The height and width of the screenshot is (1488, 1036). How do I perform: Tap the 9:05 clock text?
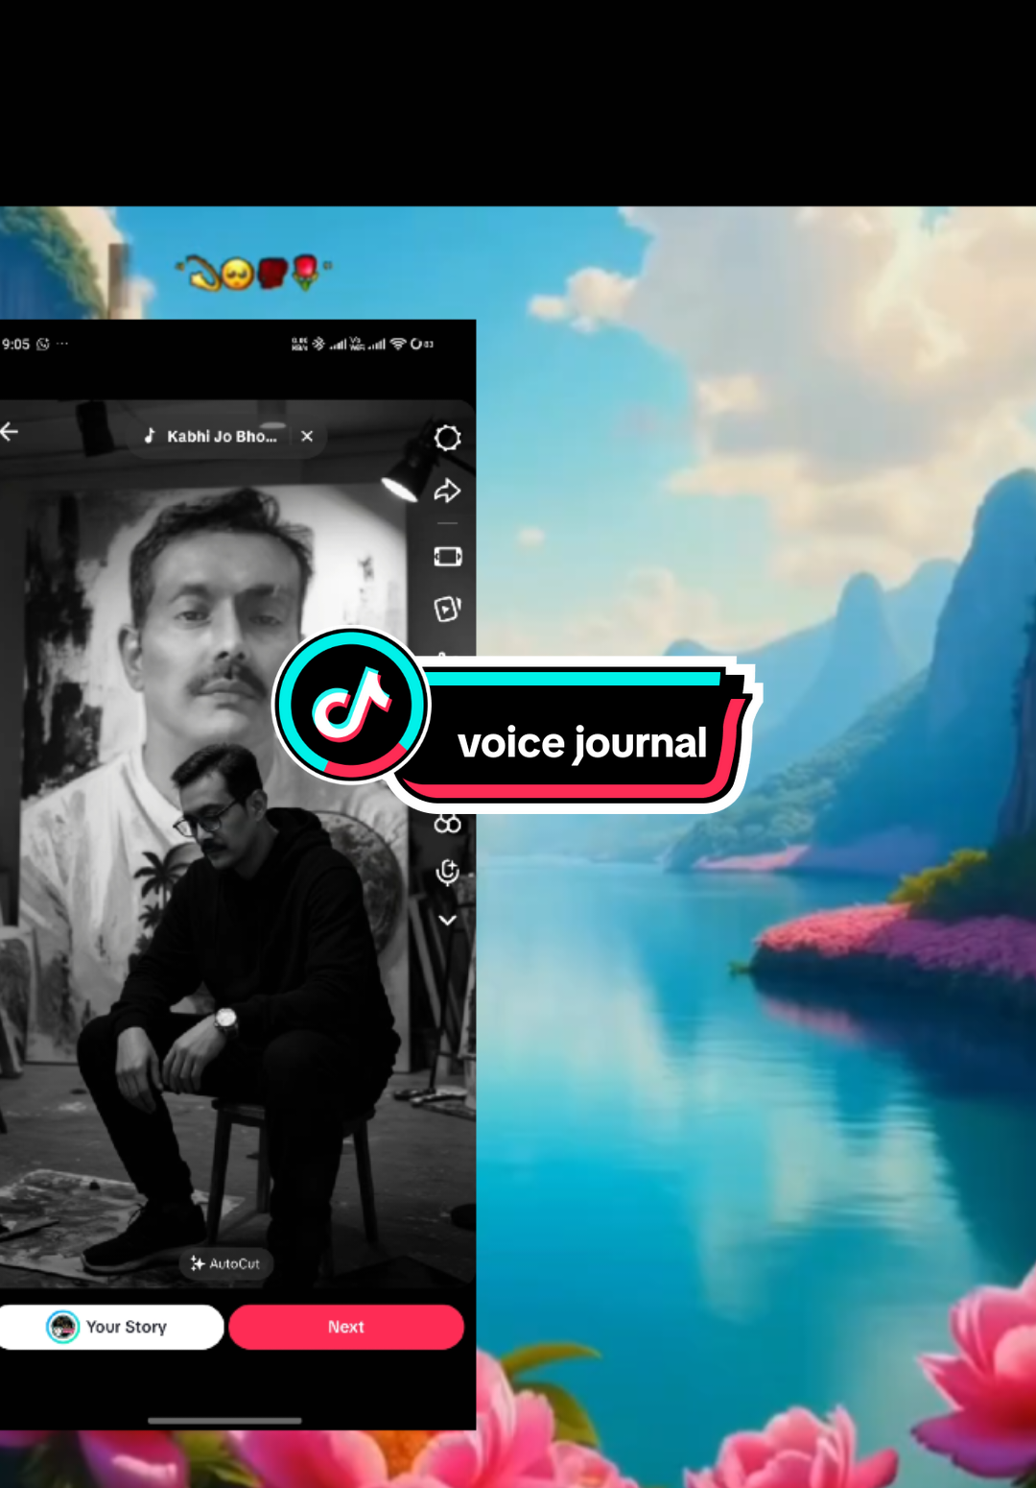[15, 344]
